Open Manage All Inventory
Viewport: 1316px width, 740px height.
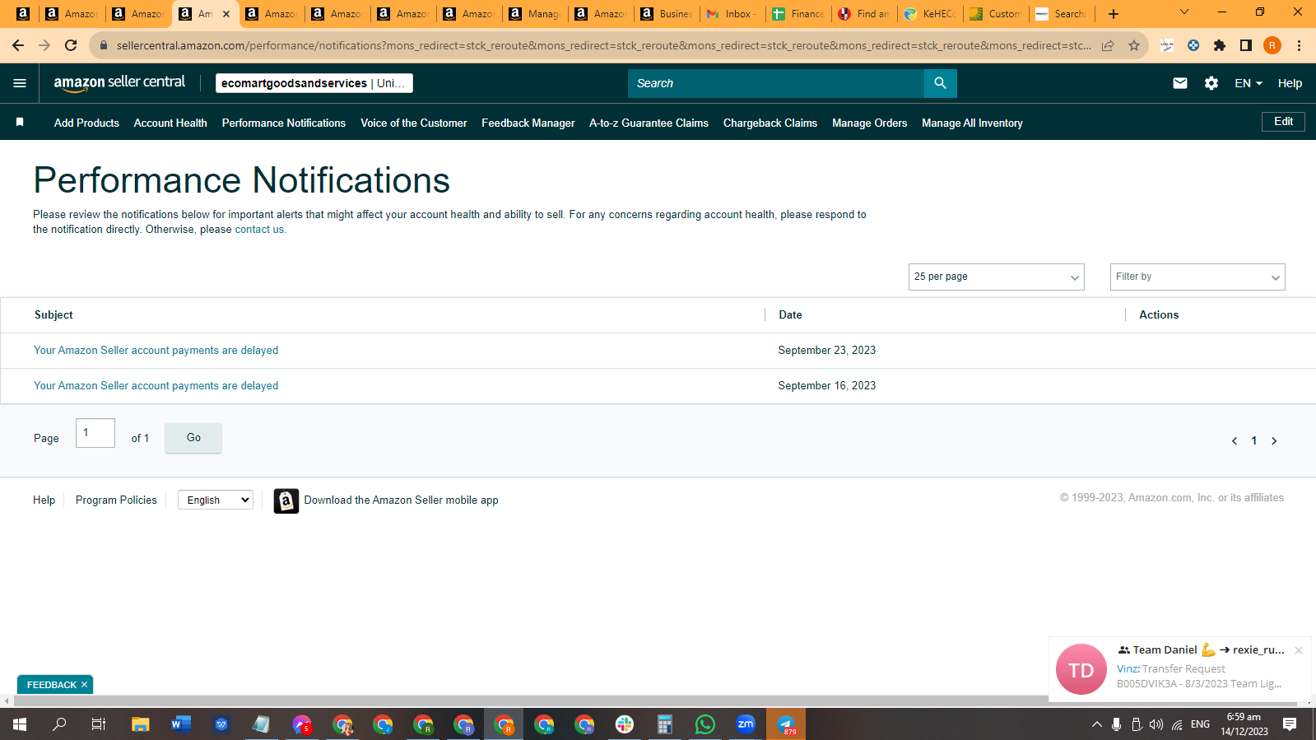tap(972, 123)
